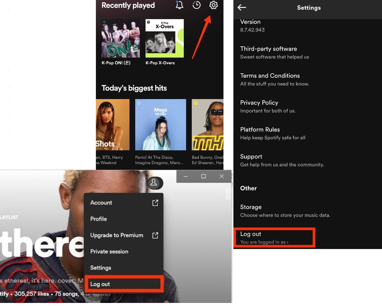Screen dimensions: 382x306
Task: Choose Log out in profile menu
Action: click(124, 284)
